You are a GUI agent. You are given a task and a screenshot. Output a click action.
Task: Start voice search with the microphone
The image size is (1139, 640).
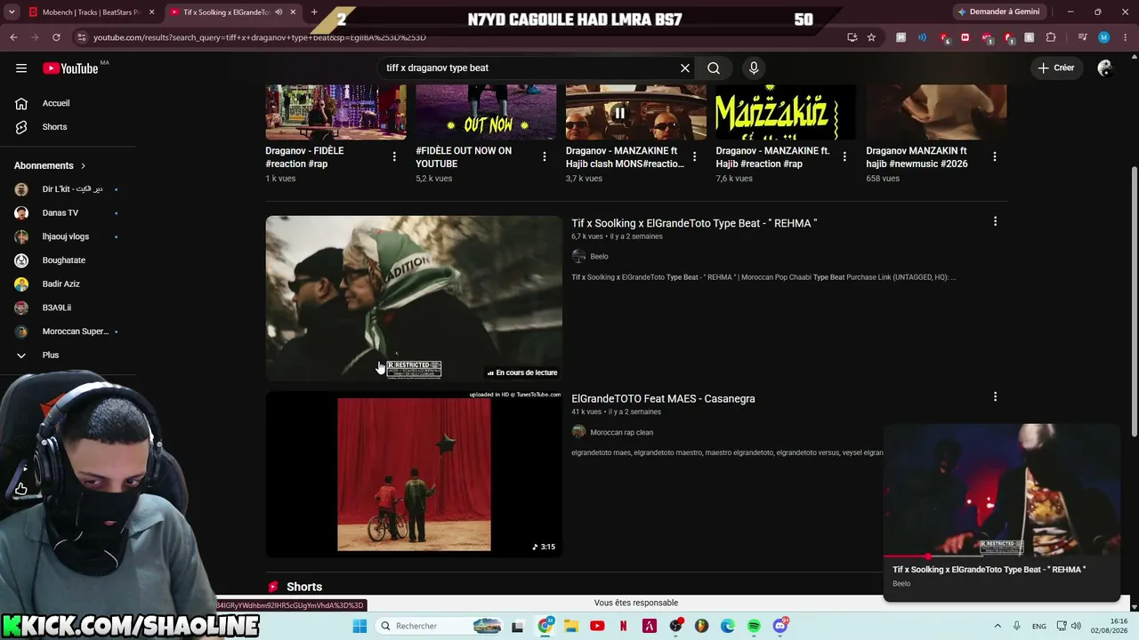[x=754, y=68]
